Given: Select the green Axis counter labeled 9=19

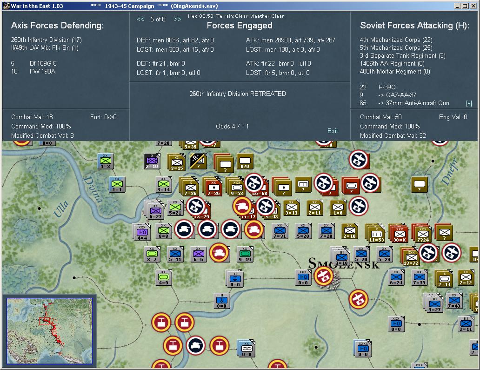Looking at the screenshot, I should [x=245, y=255].
